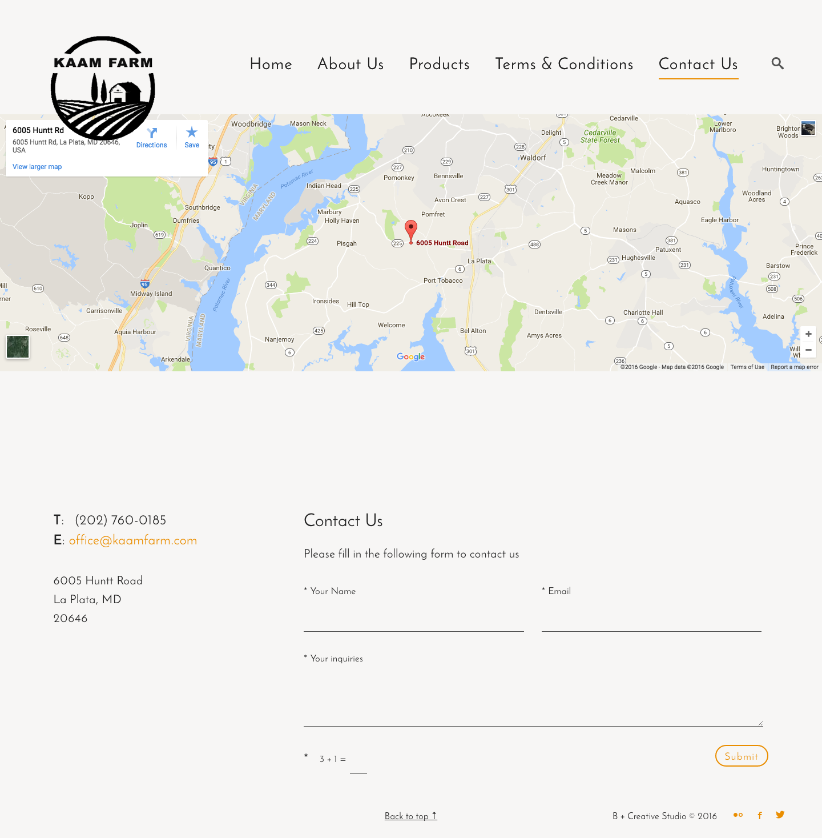Click the Aquia Harbour map label

pos(135,332)
